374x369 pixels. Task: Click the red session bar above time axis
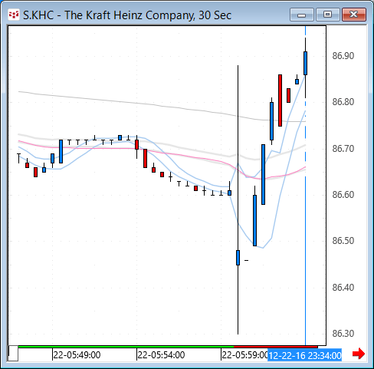point(276,347)
